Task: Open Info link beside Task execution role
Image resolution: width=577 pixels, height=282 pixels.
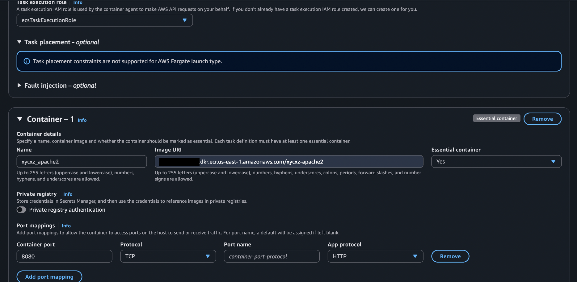Action: 78,2
